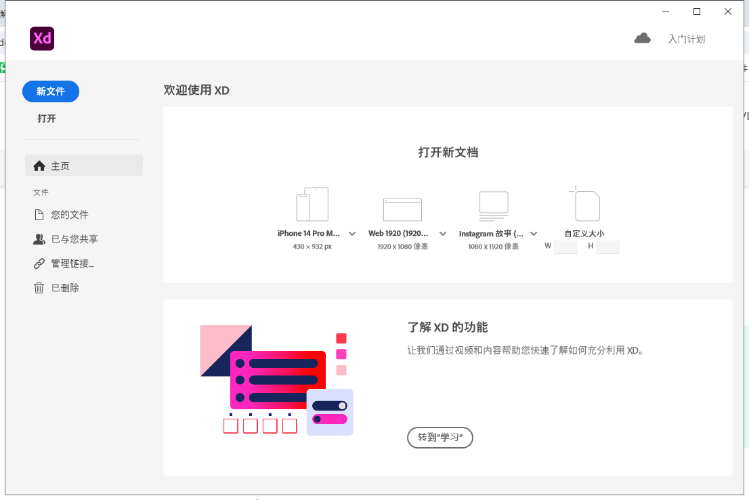This screenshot has height=500, width=749.
Task: Create a new file with 新文件 button
Action: click(51, 91)
